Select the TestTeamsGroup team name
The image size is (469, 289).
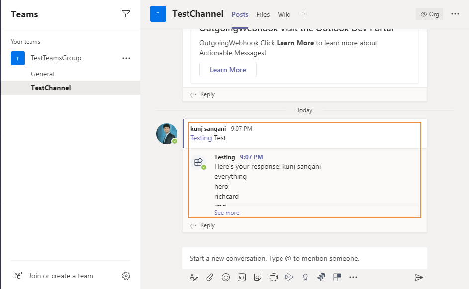56,58
